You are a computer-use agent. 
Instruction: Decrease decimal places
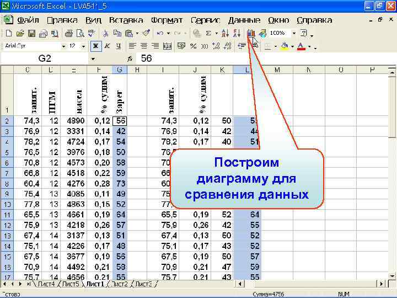(228, 46)
